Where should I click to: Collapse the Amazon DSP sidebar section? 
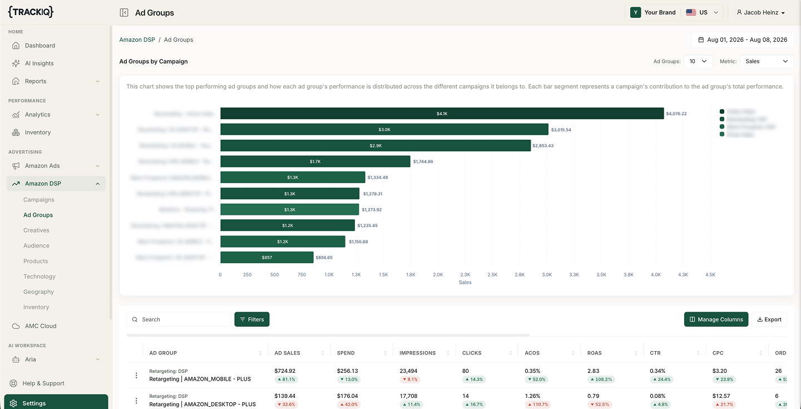[x=98, y=184]
